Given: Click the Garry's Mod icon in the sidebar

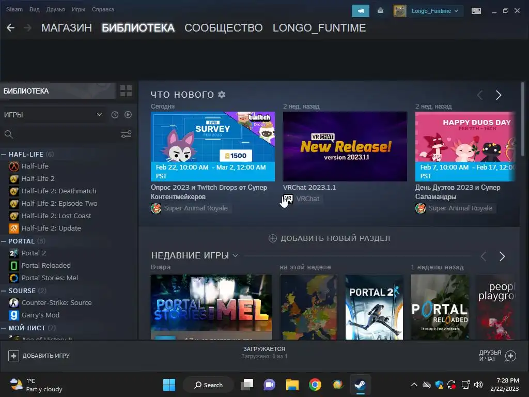Looking at the screenshot, I should [x=14, y=315].
